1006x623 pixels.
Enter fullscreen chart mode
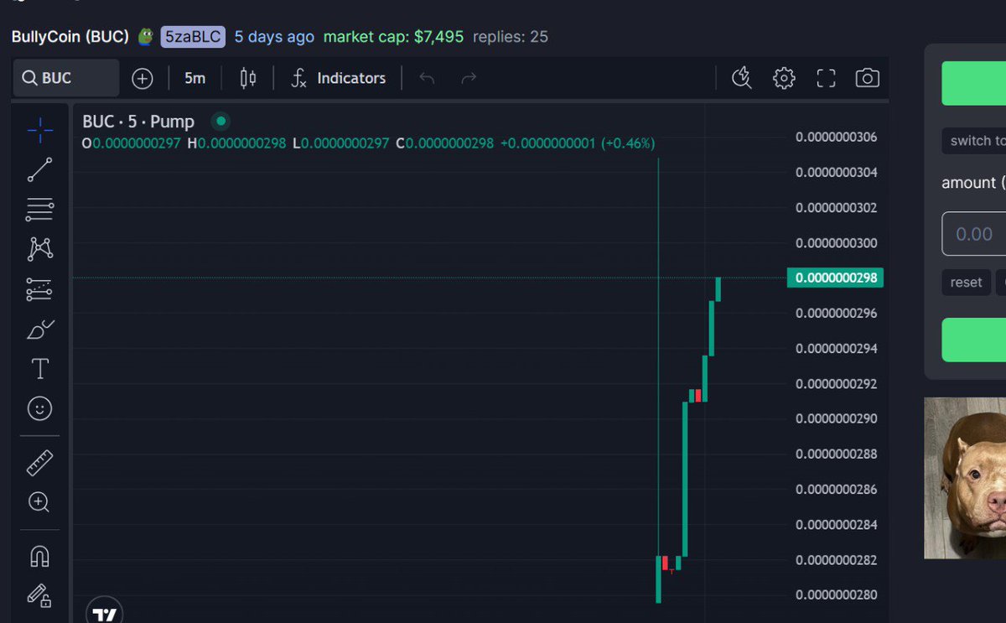[x=826, y=78]
